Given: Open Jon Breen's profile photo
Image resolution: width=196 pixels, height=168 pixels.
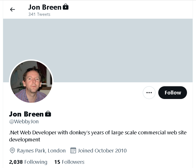Looking at the screenshot, I should [x=31, y=81].
